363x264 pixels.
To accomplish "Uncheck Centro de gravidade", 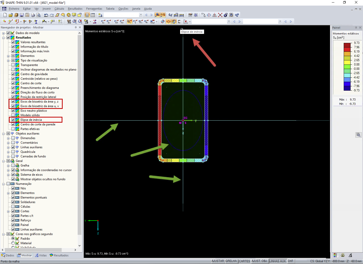I will tap(13, 74).
